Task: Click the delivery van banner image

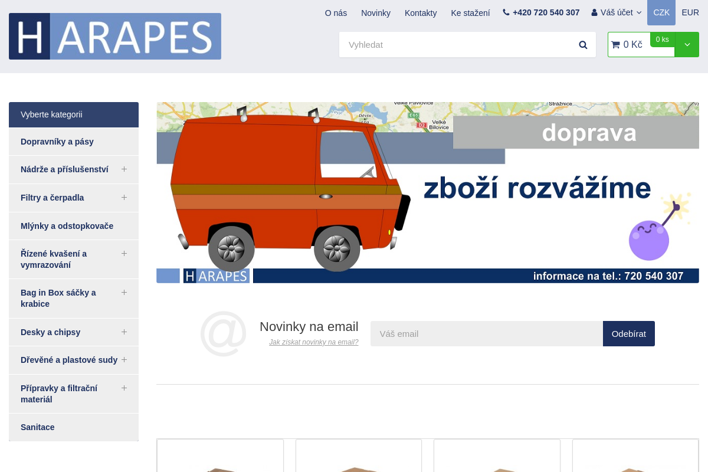Action: point(427,192)
